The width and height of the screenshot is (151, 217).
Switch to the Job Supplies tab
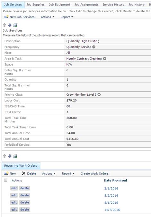tap(36, 5)
